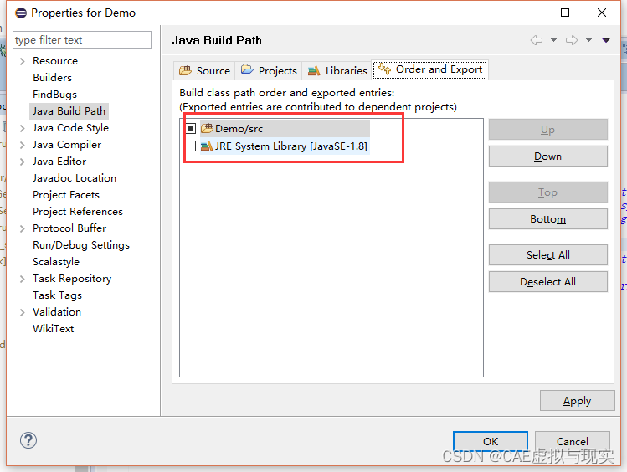Select the Java Editor label
The width and height of the screenshot is (627, 472).
click(x=59, y=162)
